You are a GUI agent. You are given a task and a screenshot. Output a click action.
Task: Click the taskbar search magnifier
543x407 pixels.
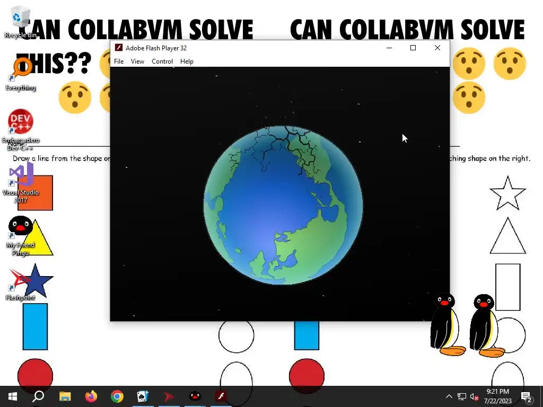click(38, 396)
